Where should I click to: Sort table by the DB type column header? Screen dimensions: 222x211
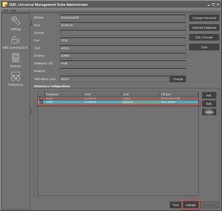179,94
